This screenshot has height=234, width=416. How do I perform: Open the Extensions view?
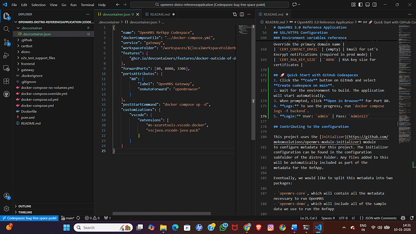7,81
